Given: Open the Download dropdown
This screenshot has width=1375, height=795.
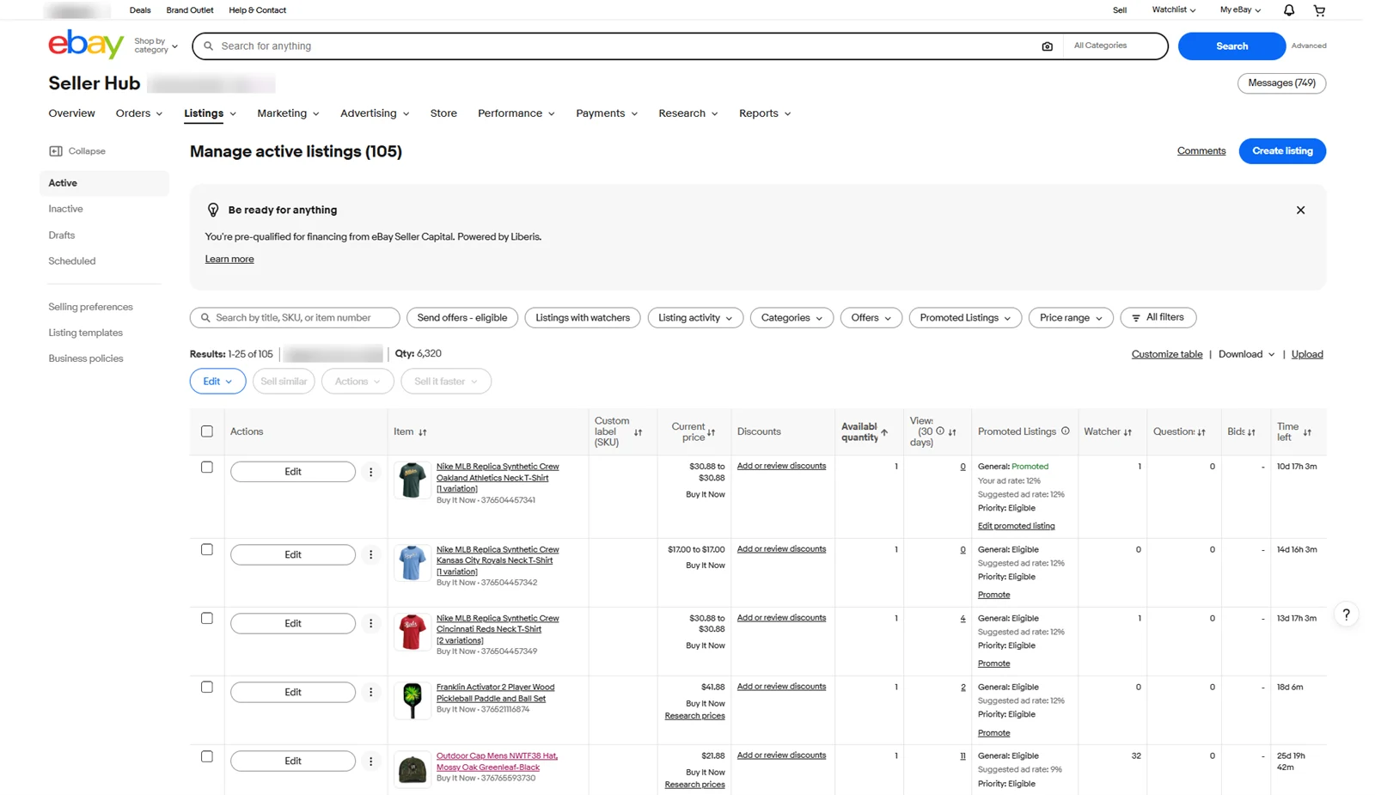Looking at the screenshot, I should pos(1246,354).
